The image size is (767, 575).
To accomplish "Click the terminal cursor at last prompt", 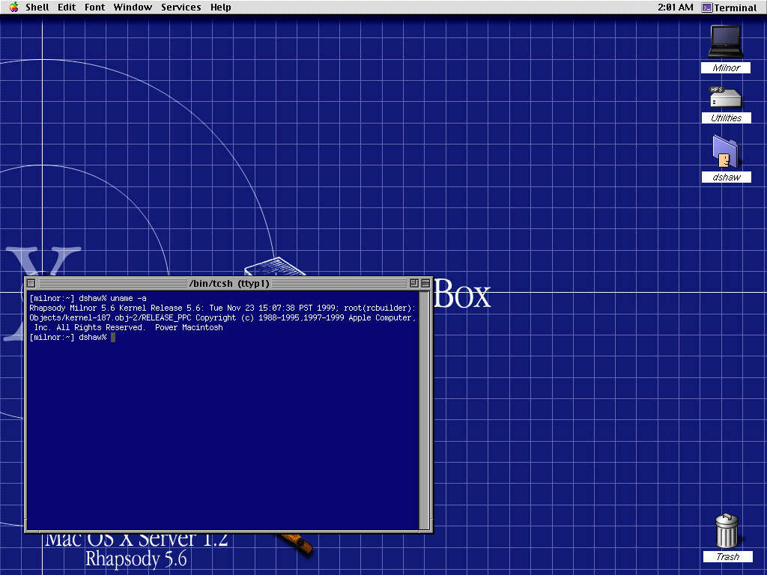I will pos(113,338).
